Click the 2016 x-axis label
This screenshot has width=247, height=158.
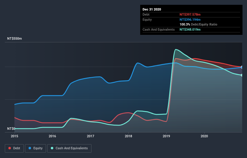(x=52, y=136)
